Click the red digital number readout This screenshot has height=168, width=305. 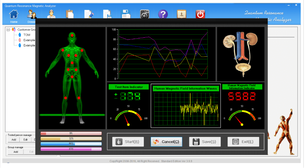tap(242, 96)
